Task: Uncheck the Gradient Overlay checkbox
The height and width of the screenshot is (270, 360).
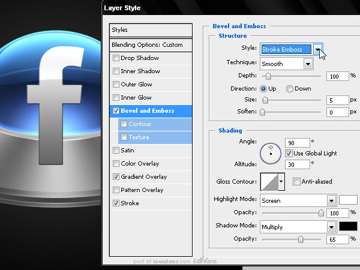Action: [x=116, y=177]
